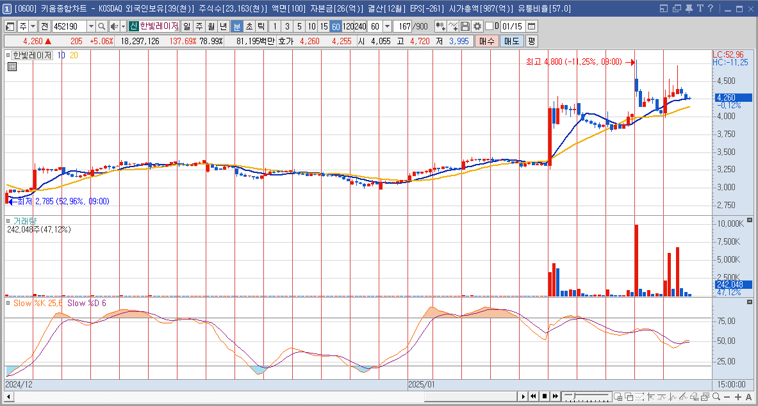The image size is (758, 406).
Task: Click the window with grid icon
Action: (618, 397)
